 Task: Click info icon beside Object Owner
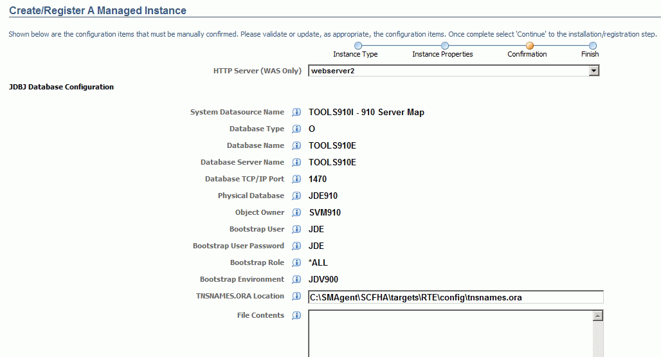point(296,213)
